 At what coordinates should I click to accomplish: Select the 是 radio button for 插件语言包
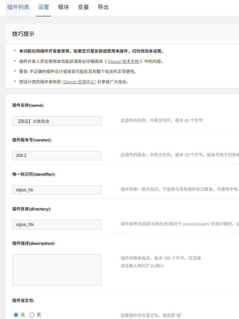tap(16, 315)
